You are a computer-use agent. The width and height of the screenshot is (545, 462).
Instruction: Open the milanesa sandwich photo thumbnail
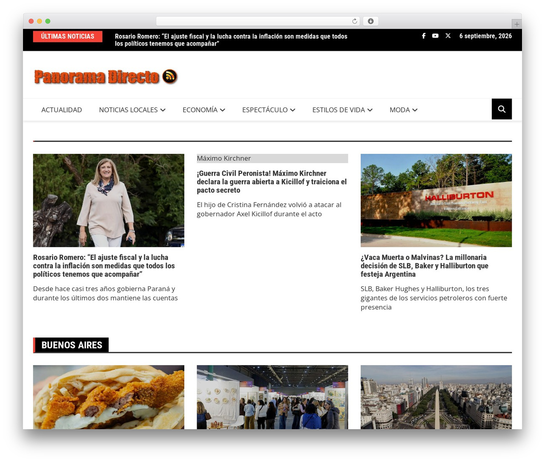109,397
